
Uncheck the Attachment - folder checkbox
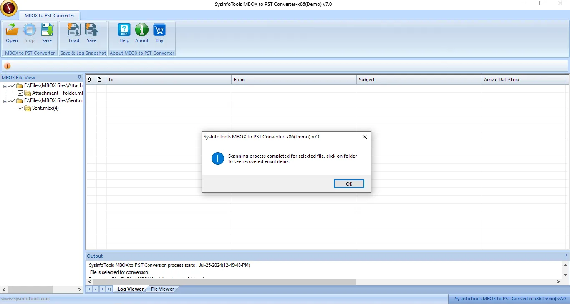20,93
